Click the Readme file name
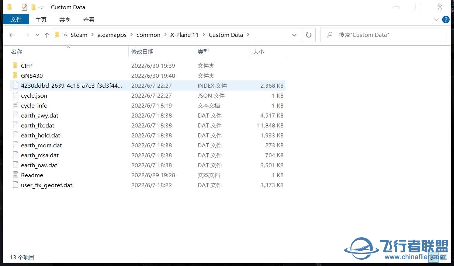The height and width of the screenshot is (266, 454). pos(32,175)
